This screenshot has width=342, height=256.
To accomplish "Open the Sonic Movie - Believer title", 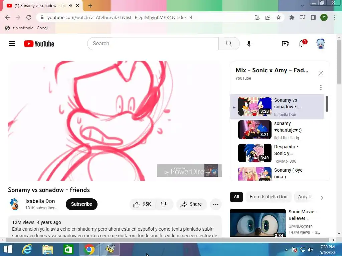I will coord(303,215).
